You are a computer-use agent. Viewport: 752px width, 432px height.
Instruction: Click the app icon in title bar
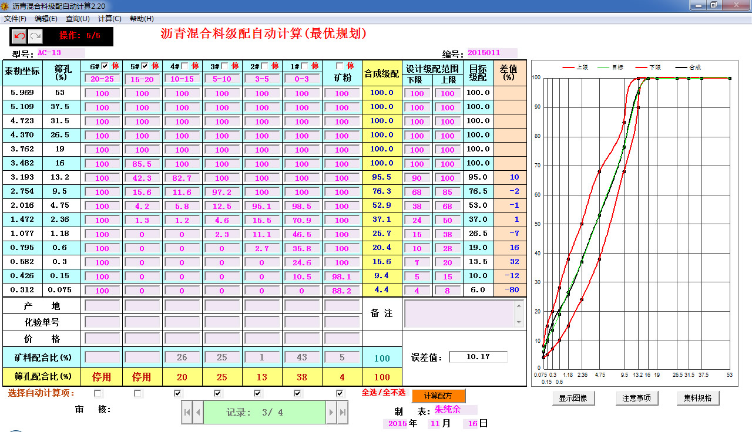click(5, 5)
